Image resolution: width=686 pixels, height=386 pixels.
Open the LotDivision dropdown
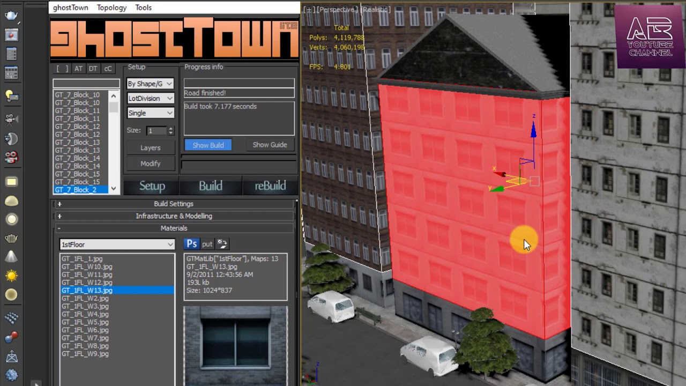(x=150, y=98)
